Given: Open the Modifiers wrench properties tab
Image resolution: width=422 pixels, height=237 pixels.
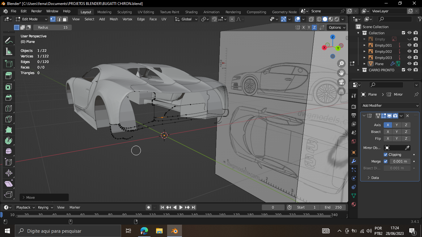Looking at the screenshot, I should 354,161.
